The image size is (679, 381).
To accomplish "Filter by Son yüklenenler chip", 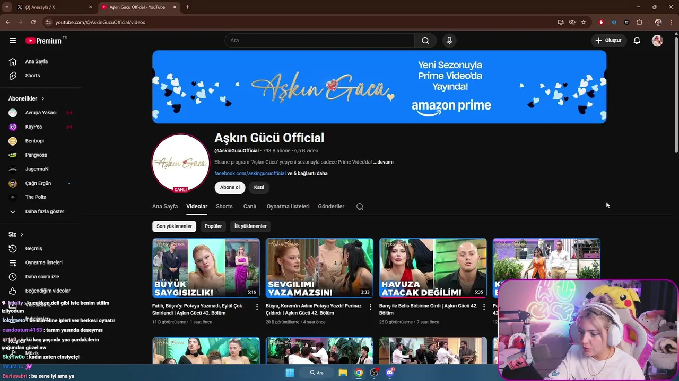I will coord(174,226).
